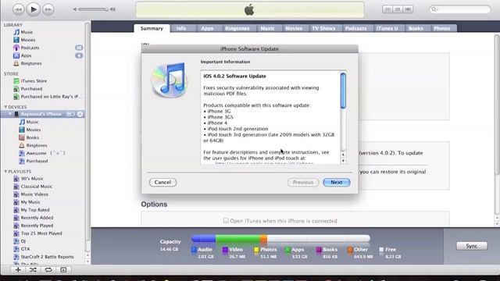
Task: Switch to grid view button
Action: click(398, 9)
